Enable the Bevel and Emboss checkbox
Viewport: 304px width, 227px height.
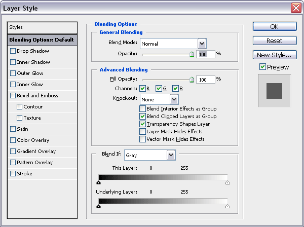point(13,96)
